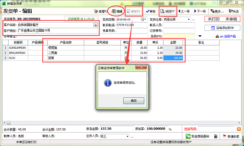
Task: Click the quantity cell 10.00
Action: click(139, 47)
